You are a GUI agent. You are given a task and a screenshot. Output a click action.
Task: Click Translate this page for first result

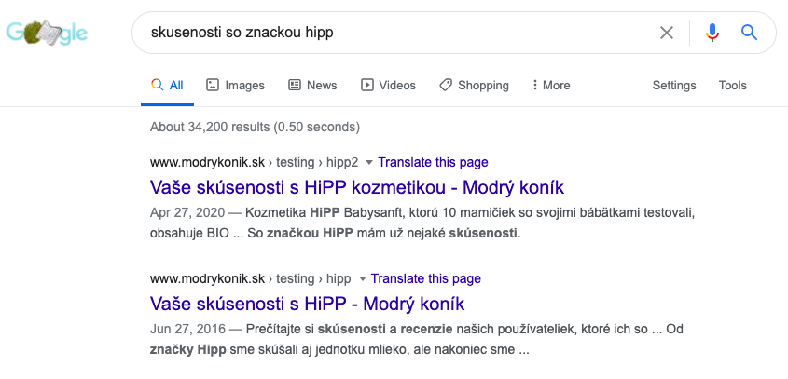[434, 163]
